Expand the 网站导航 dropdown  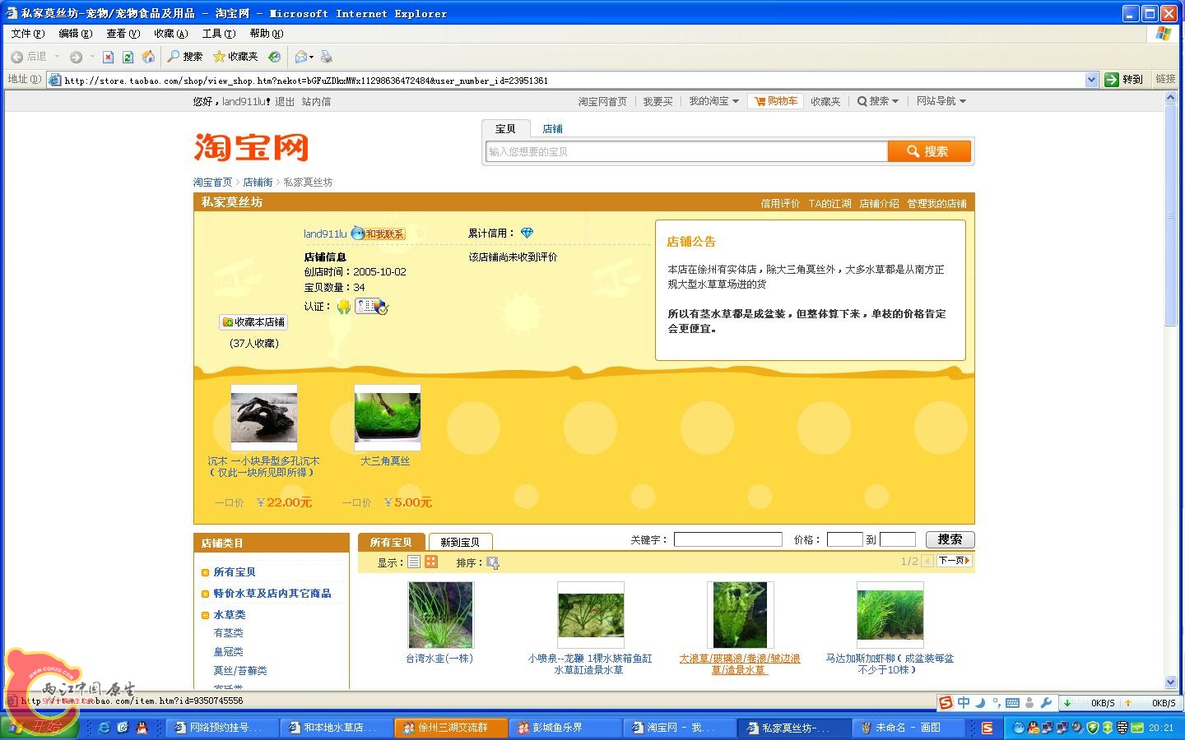[x=941, y=101]
